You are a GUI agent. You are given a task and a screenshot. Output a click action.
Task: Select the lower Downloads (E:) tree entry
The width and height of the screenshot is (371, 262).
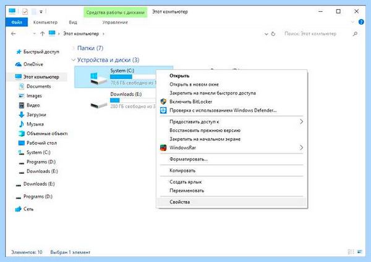click(x=39, y=184)
